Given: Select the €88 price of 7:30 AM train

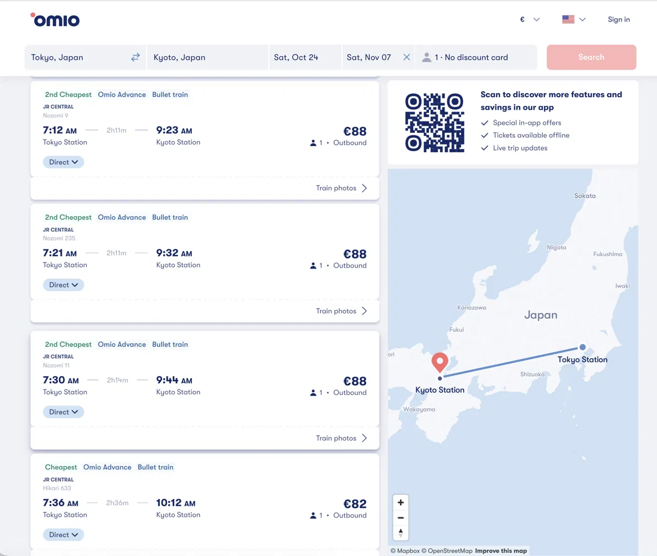Looking at the screenshot, I should (355, 381).
